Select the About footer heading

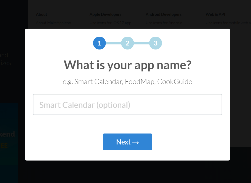coord(41,14)
